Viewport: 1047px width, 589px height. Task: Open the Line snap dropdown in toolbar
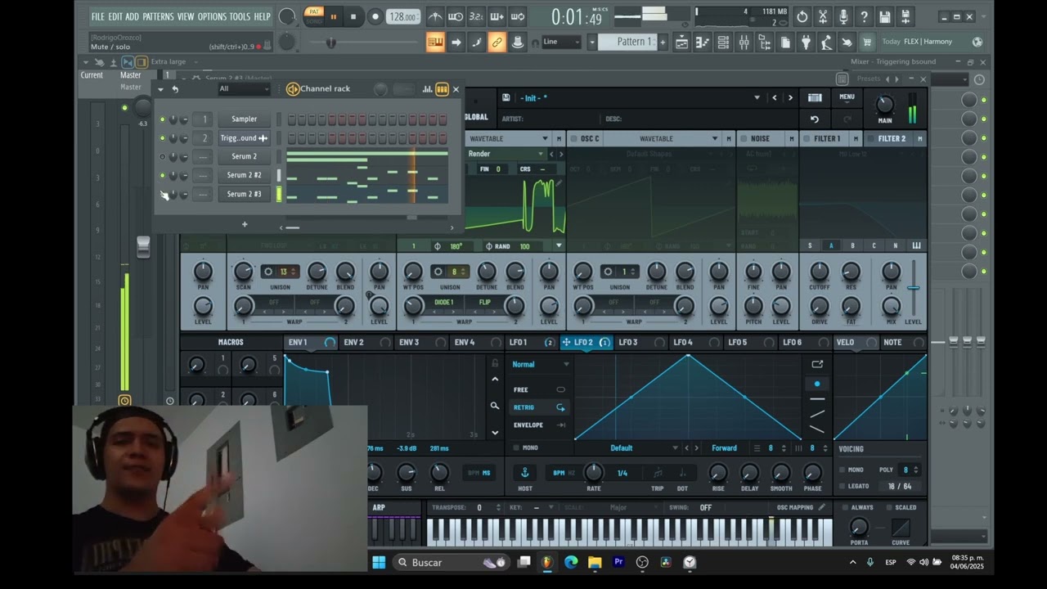(x=561, y=42)
